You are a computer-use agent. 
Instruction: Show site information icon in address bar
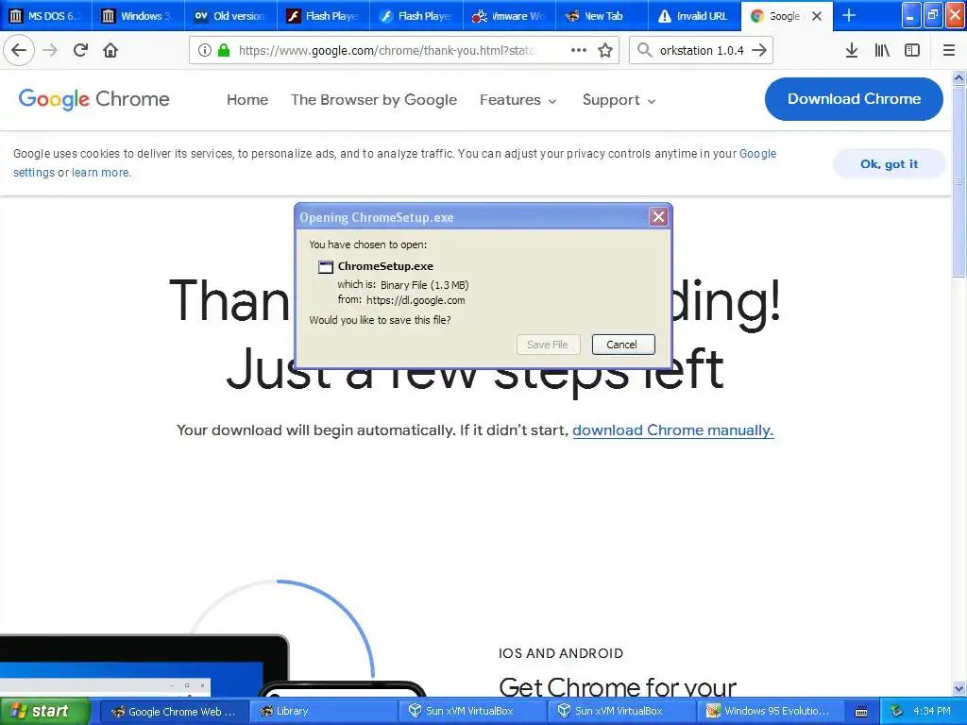point(205,51)
